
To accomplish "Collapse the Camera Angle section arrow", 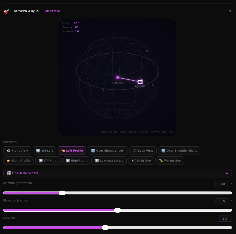I will [230, 11].
